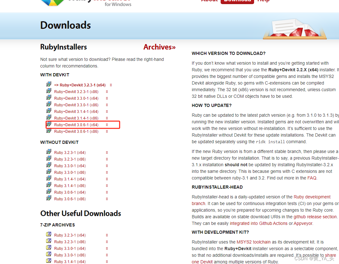This screenshot has height=264, width=339.
Task: Click the RubyInstaller logo in header
Action: 86,3
